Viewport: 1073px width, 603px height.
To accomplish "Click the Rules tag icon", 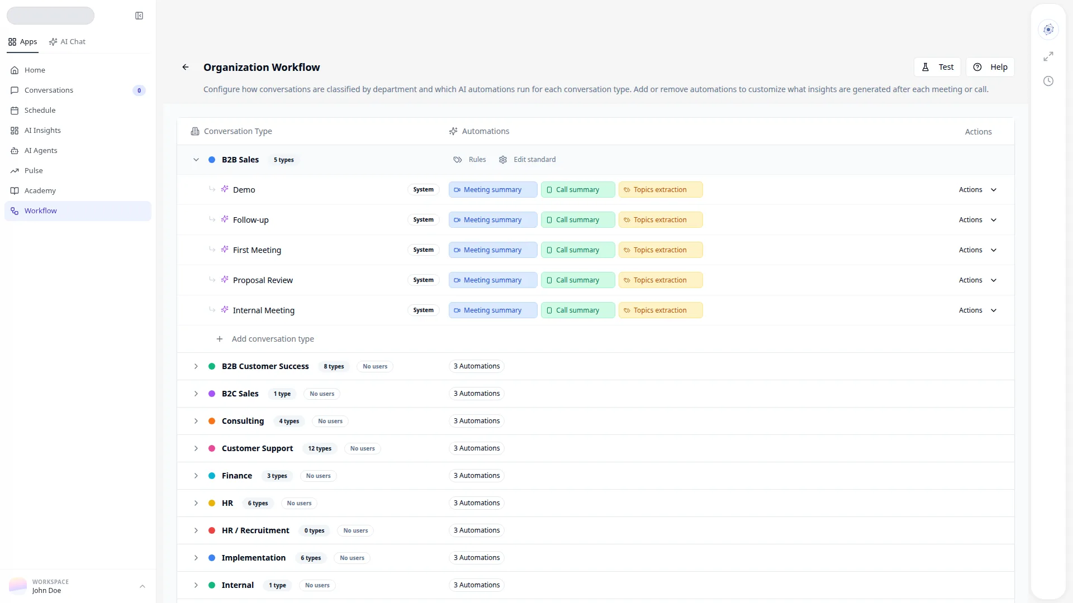I will point(458,160).
